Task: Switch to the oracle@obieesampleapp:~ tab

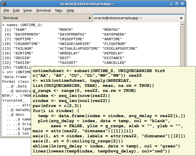Action: pos(139,18)
